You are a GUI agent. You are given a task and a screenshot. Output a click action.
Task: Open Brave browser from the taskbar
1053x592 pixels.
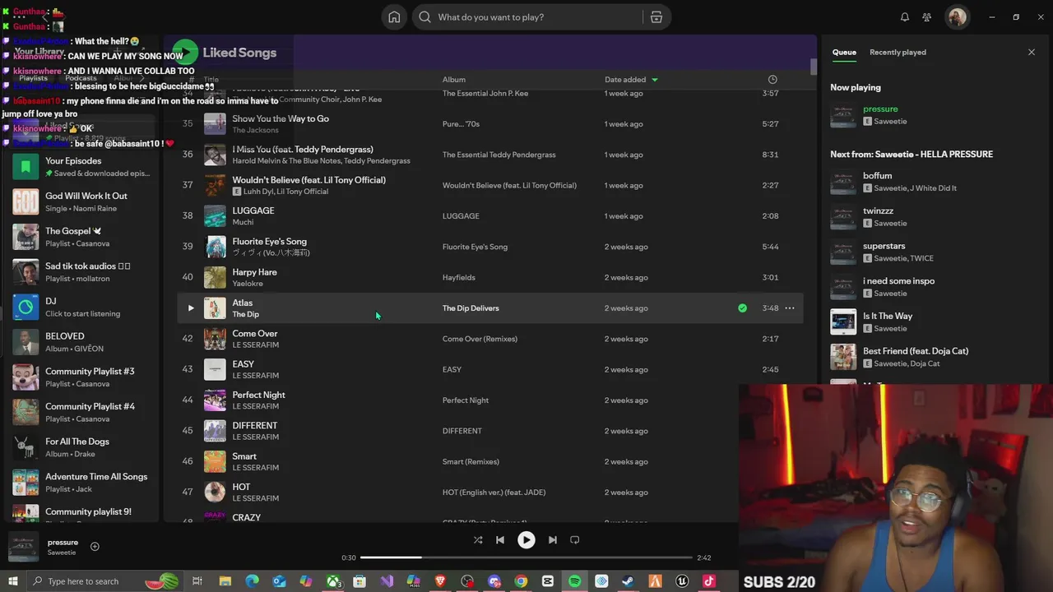click(440, 581)
